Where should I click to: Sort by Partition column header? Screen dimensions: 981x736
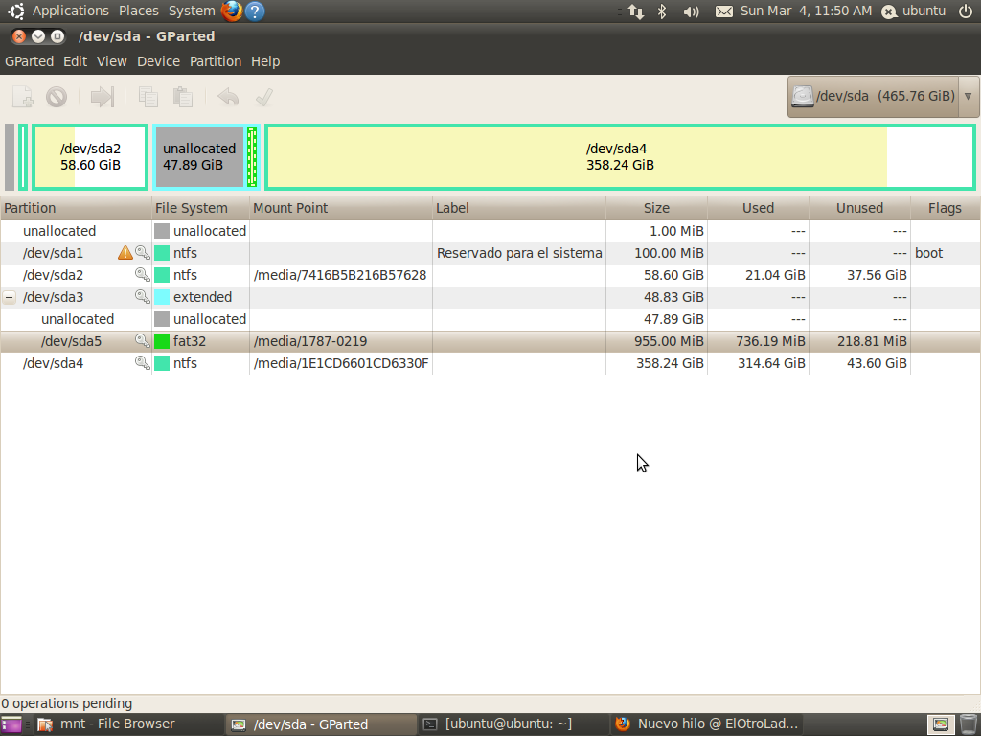[x=76, y=208]
